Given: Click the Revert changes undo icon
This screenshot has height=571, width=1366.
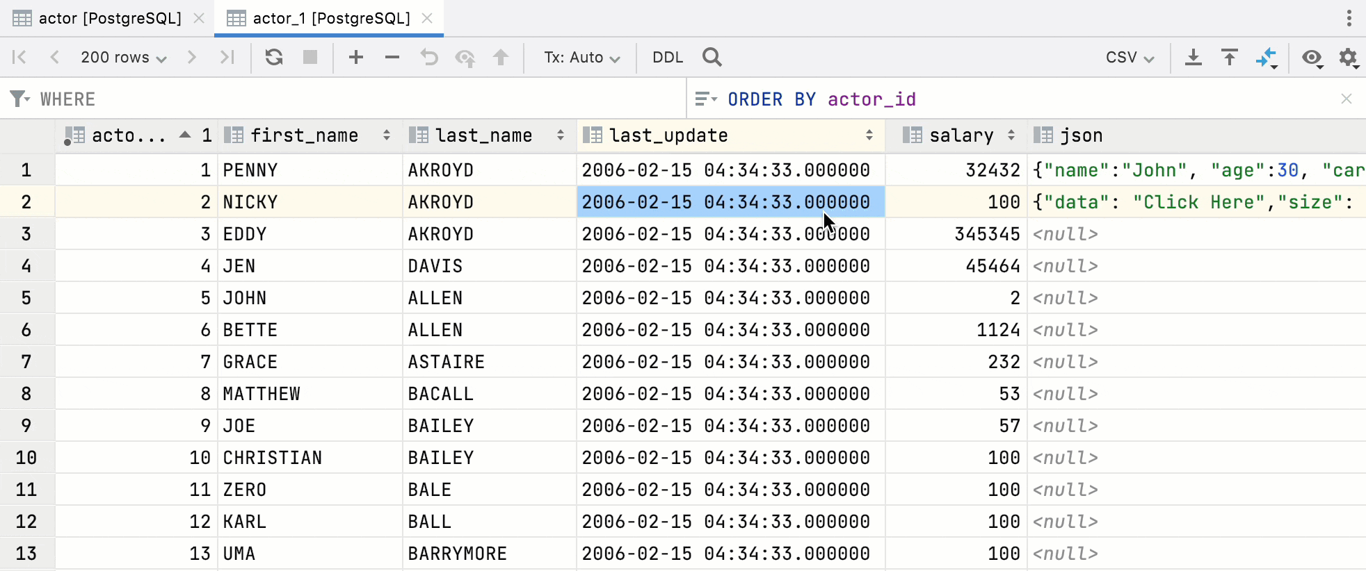Looking at the screenshot, I should (x=429, y=57).
